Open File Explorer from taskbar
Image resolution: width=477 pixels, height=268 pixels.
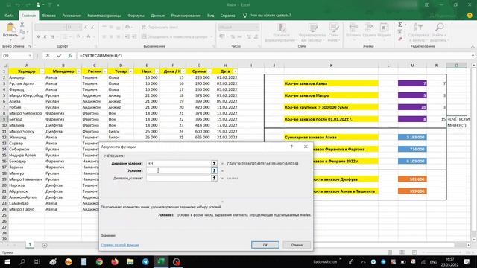click(130, 261)
